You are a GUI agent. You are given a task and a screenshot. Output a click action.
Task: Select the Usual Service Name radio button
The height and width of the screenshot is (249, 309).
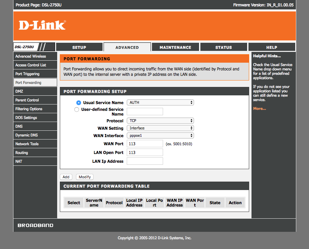(79, 103)
